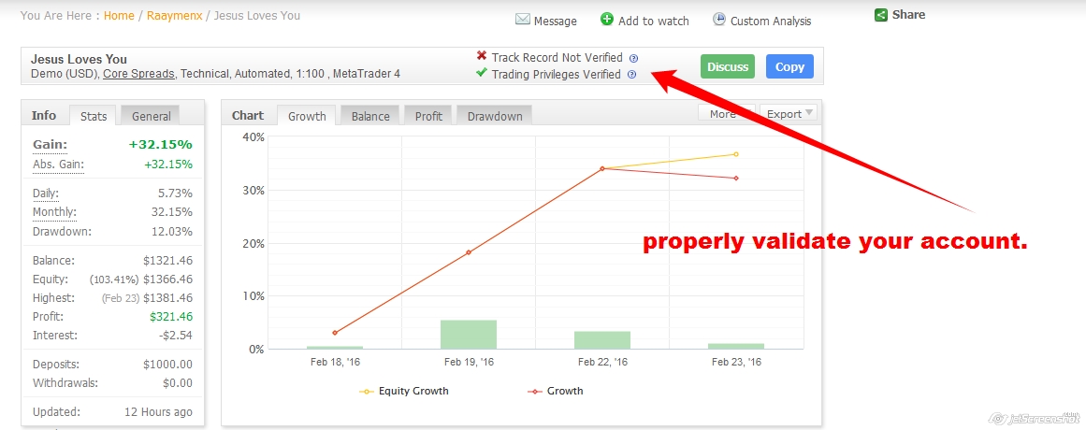Image resolution: width=1086 pixels, height=430 pixels.
Task: Click the Drawdown stat label in Info panel
Action: click(62, 231)
